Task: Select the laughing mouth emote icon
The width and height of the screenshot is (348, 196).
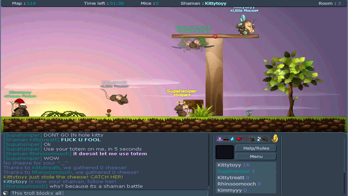Action: (x=226, y=139)
